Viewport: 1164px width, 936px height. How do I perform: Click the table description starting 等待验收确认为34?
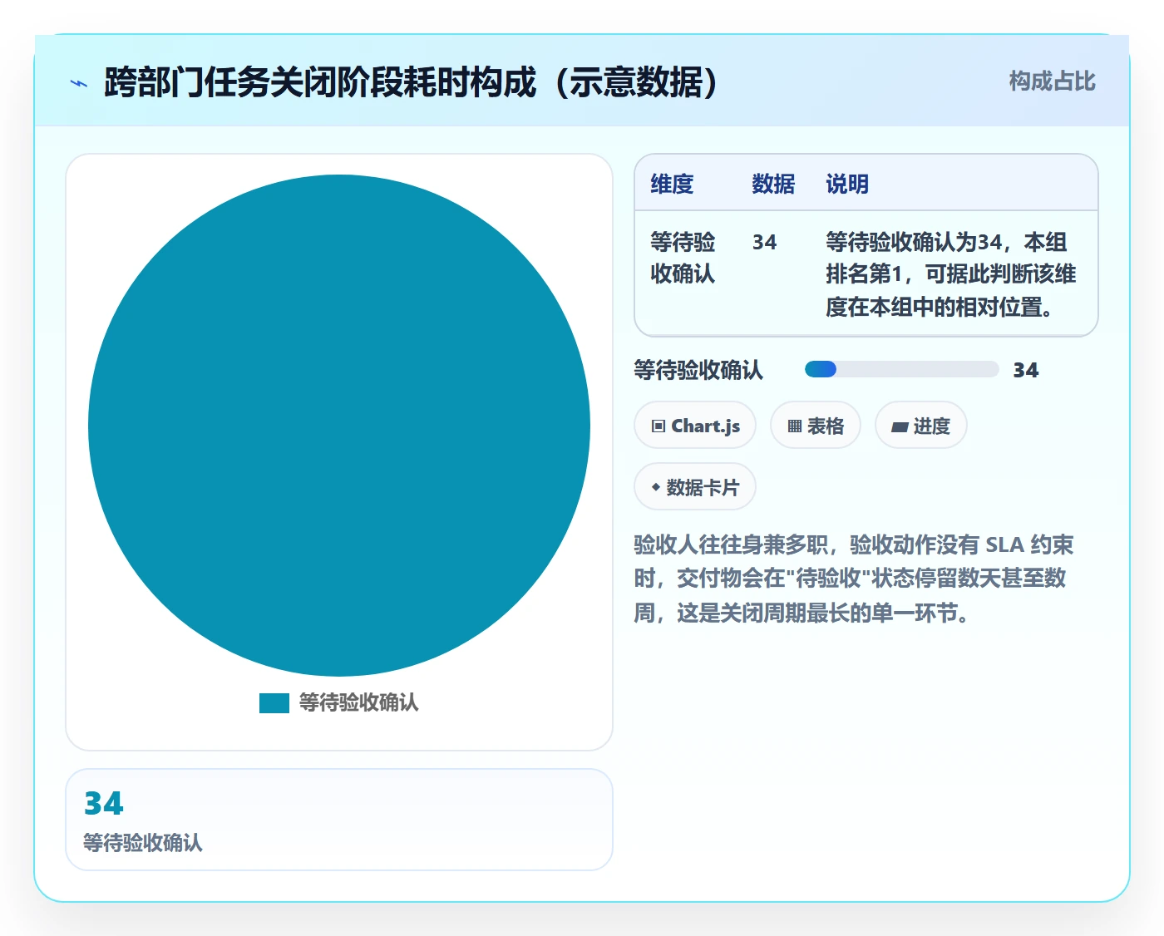(x=950, y=274)
